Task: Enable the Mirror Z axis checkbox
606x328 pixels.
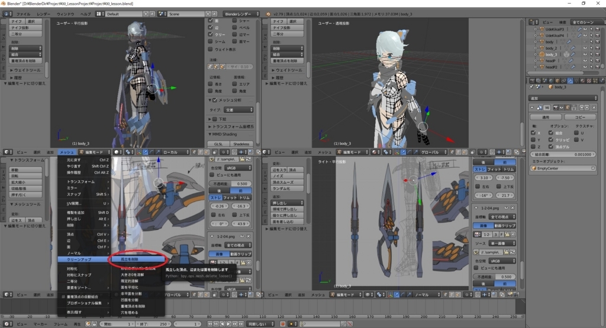Action: pos(533,147)
